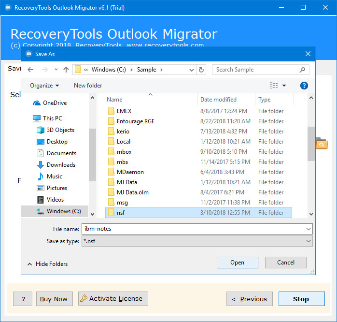
Task: Expand the File name dropdown arrow
Action: (x=308, y=229)
